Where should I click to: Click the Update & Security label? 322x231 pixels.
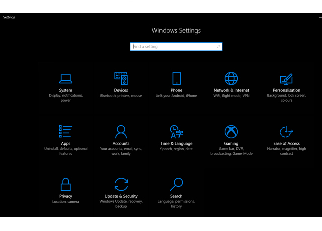click(x=121, y=196)
